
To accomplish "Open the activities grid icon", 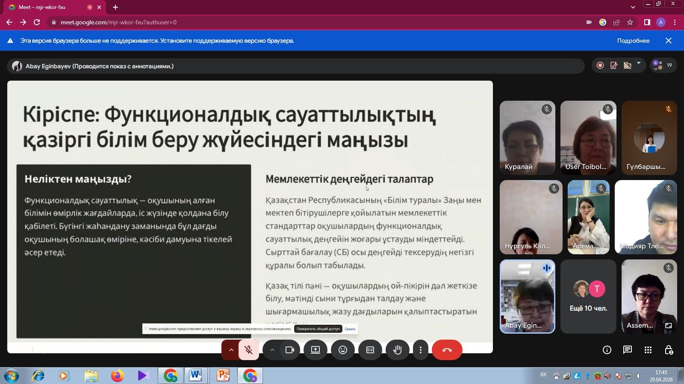I will (x=648, y=350).
